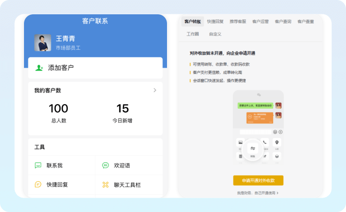The width and height of the screenshot is (346, 212).
Task: Switch to the 快捷回复 tab
Action: [x=215, y=22]
